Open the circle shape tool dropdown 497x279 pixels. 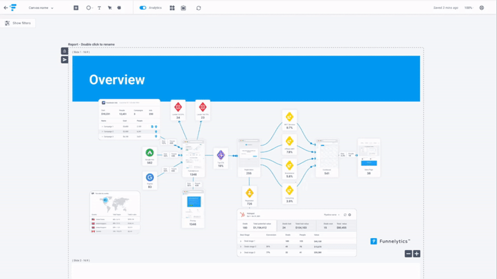90,8
